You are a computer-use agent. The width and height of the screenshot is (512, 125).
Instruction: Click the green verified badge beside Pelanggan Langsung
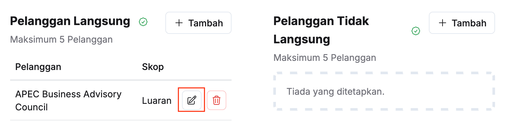[143, 22]
